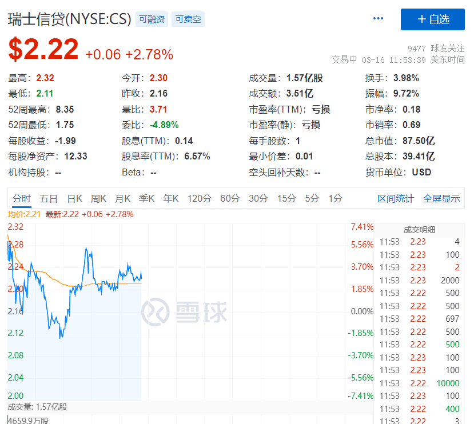Click the 交易中 03-16 11:53:39 美东时间 timestamp
Viewport: 474px width, 424px height.
pos(398,59)
